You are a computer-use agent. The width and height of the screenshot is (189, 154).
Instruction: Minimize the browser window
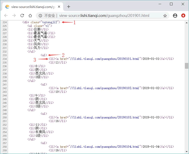(160, 4)
